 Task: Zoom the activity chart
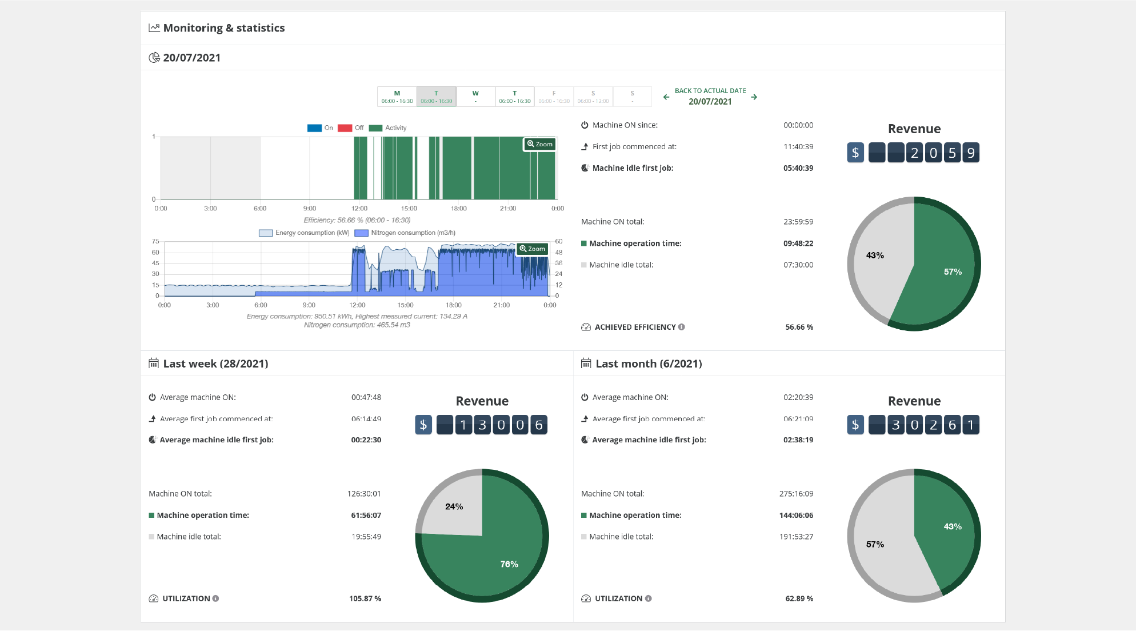pos(540,144)
